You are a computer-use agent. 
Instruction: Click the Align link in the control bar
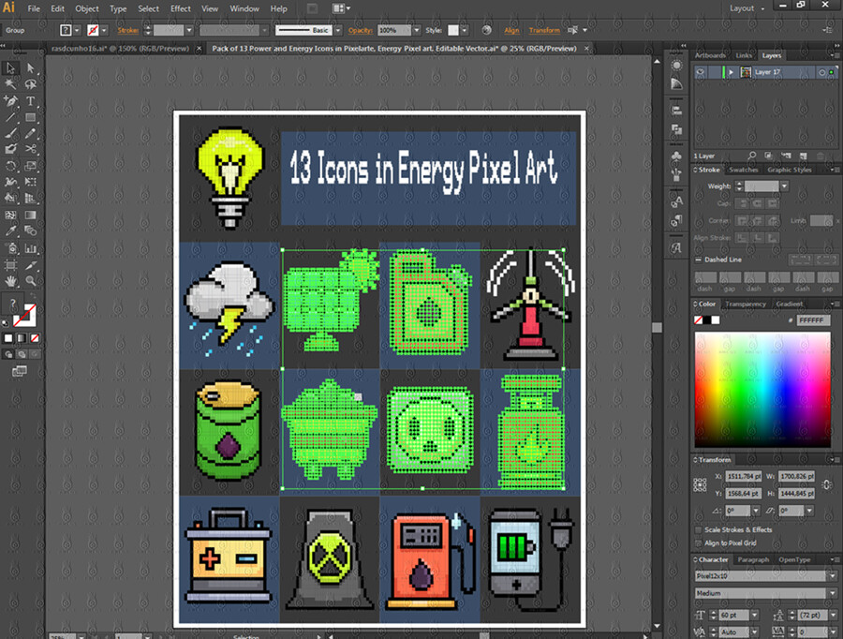pyautogui.click(x=510, y=31)
